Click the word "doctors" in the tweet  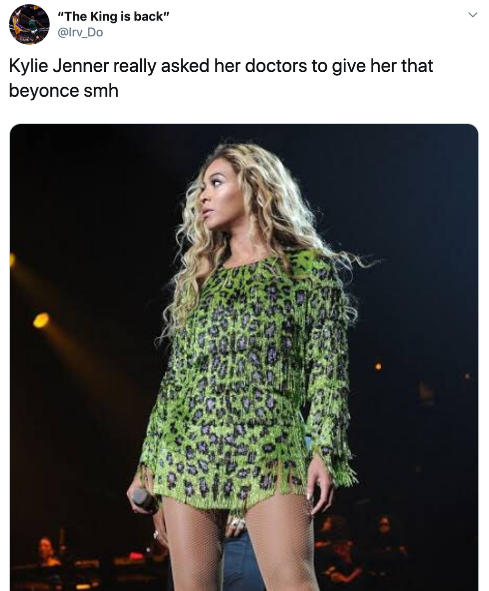[x=276, y=66]
